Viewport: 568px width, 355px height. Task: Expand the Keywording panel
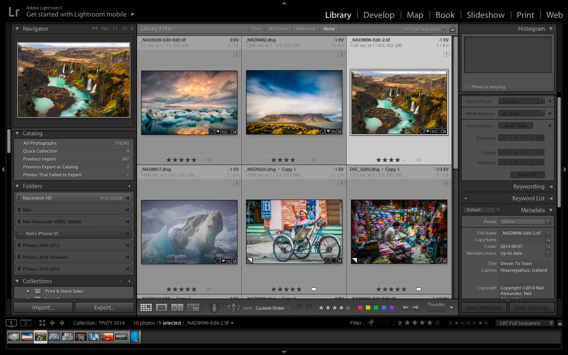[551, 187]
